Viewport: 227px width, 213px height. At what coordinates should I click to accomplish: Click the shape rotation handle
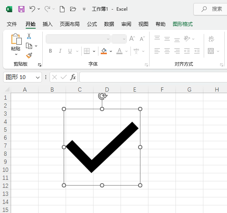pyautogui.click(x=103, y=96)
